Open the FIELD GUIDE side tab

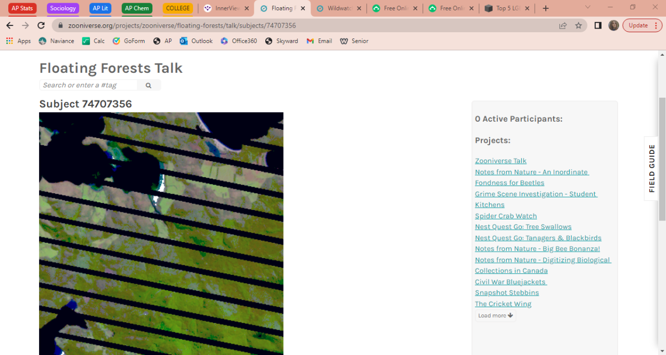pyautogui.click(x=651, y=168)
